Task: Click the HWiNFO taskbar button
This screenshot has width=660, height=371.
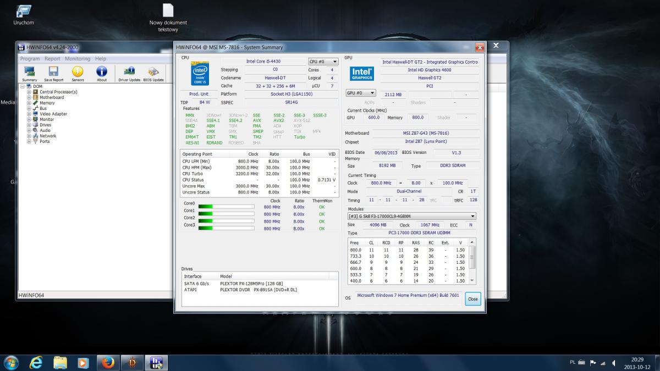Action: pos(156,362)
